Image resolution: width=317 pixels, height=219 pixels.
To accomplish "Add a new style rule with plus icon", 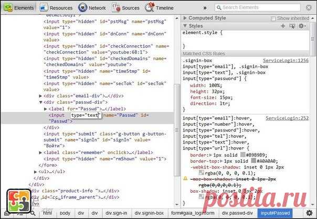I will (x=283, y=26).
